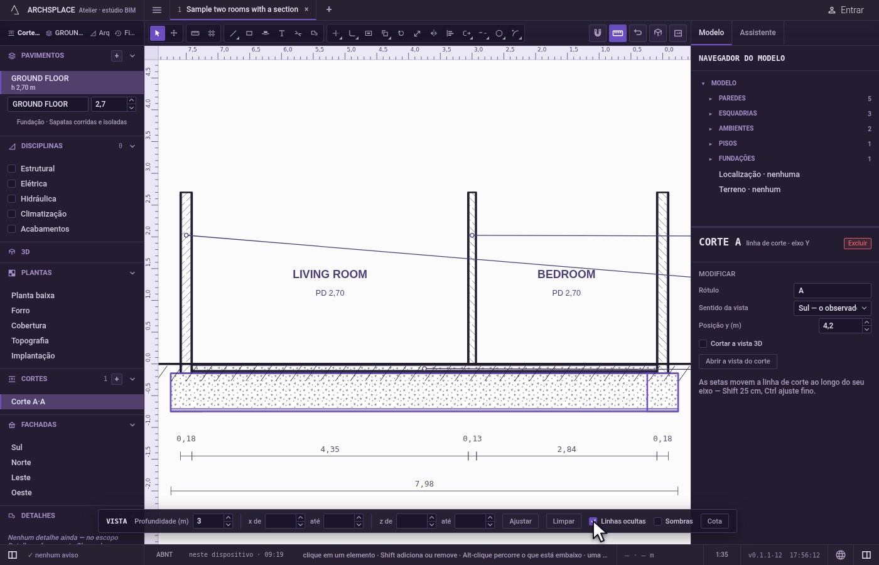Image resolution: width=879 pixels, height=565 pixels.
Task: Select the arrow selection tool
Action: 158,33
